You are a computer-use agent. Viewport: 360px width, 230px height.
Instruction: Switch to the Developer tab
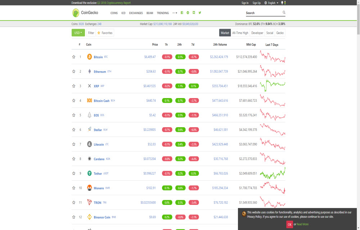coord(257,33)
